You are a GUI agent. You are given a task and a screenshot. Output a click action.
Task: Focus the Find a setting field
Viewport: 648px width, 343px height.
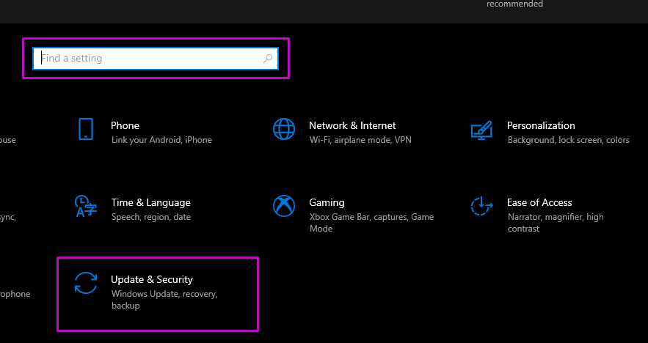(x=156, y=58)
